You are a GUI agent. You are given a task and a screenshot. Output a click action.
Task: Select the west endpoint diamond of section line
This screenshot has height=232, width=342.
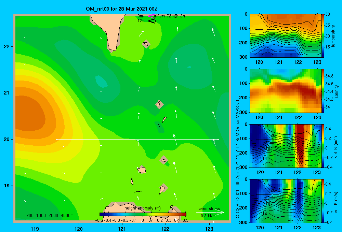[x=57, y=139]
